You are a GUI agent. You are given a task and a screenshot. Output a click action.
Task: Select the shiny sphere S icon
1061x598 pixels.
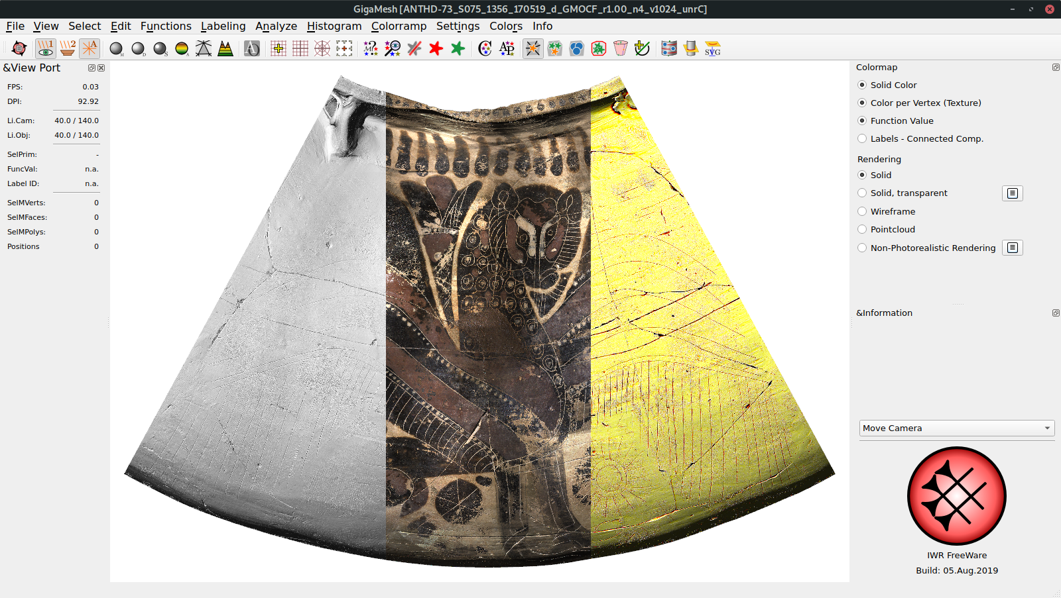click(160, 48)
